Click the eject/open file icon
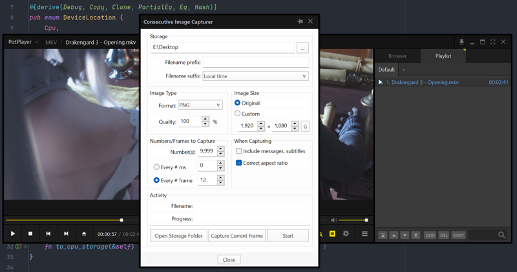The height and width of the screenshot is (272, 517). [x=84, y=234]
